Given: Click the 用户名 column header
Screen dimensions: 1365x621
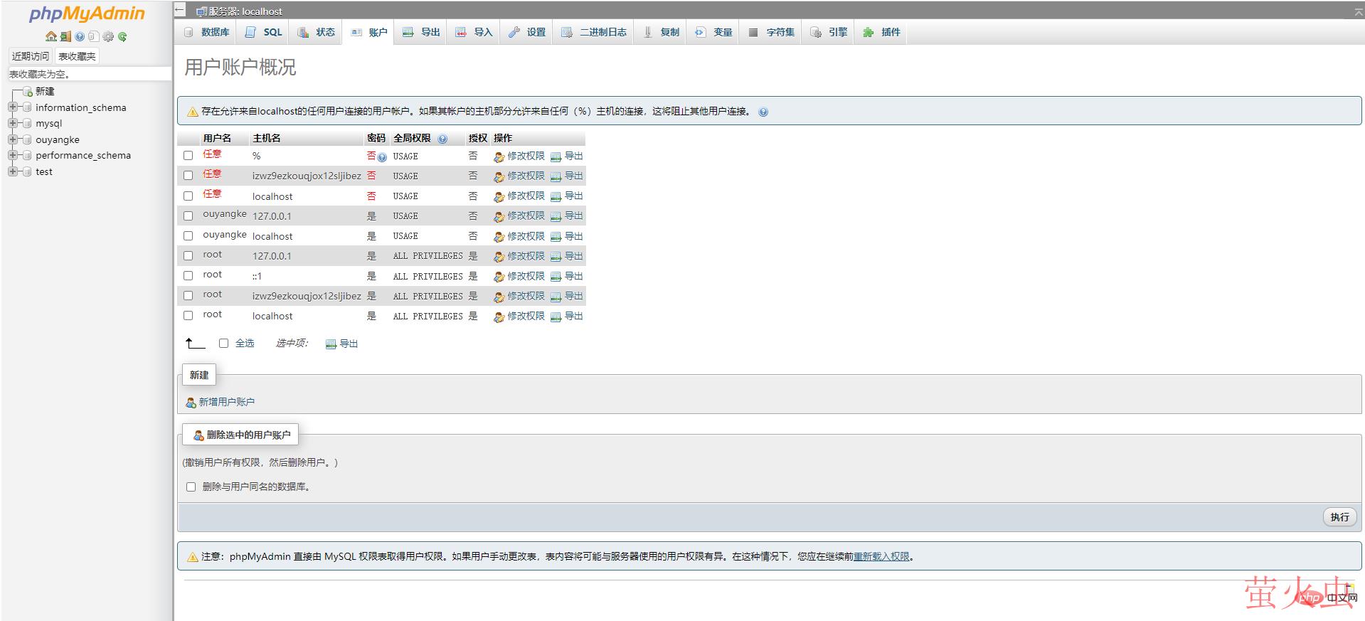Looking at the screenshot, I should 217,138.
